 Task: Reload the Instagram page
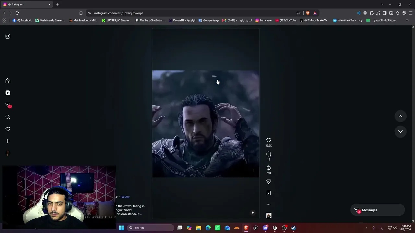point(17,13)
